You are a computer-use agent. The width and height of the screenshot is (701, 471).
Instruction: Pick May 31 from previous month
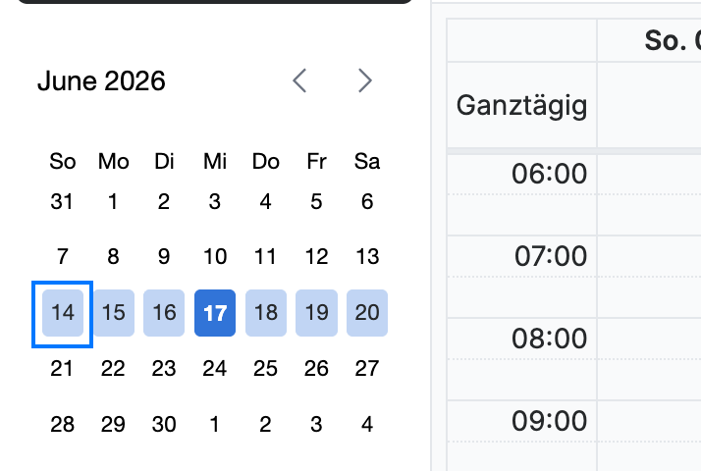pos(62,201)
